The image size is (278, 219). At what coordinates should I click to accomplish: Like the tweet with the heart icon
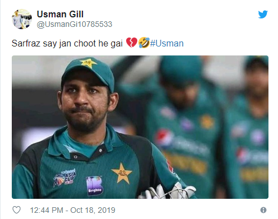[x=16, y=210]
